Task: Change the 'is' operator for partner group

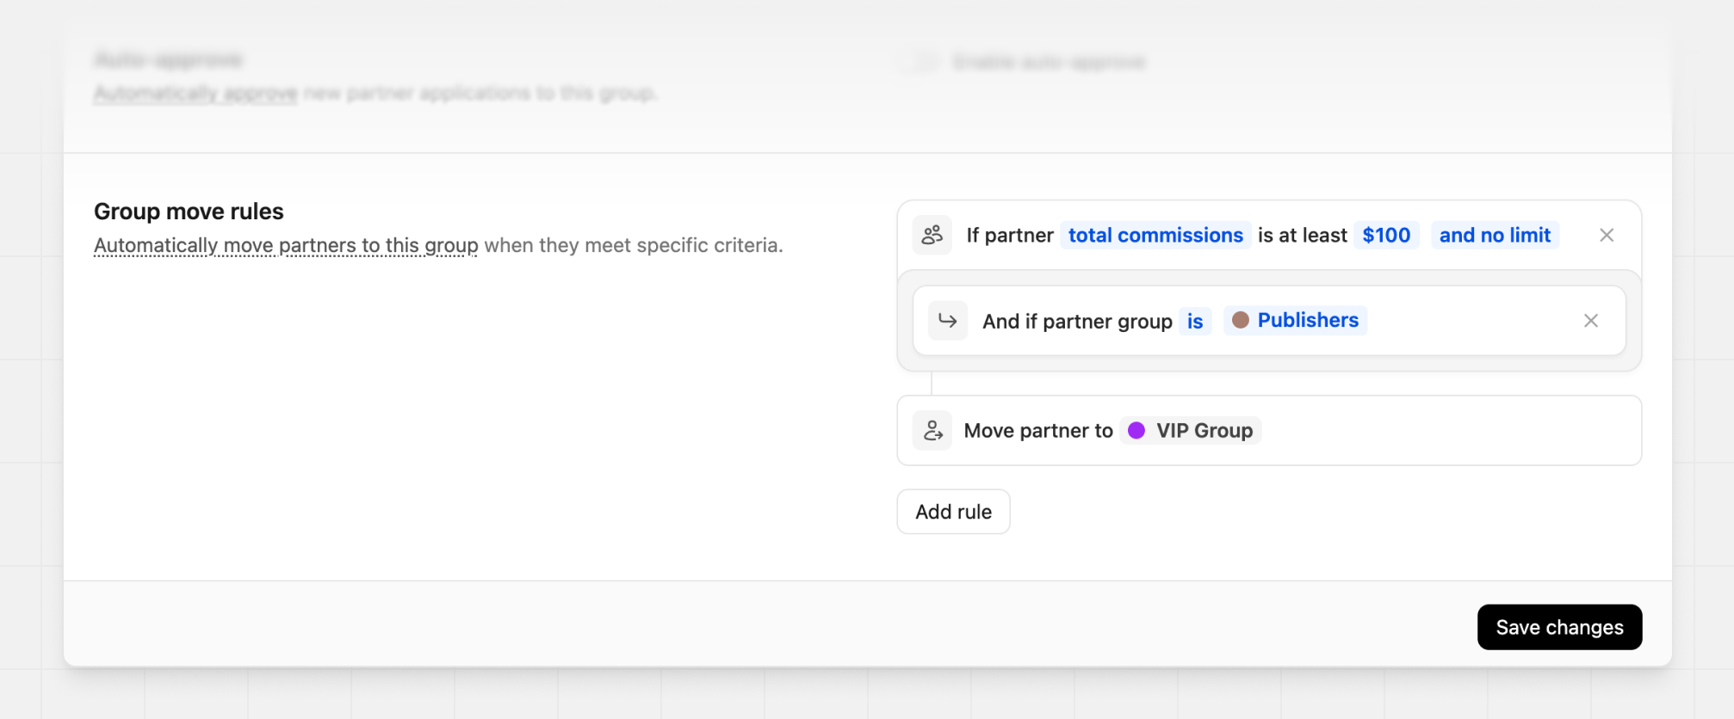Action: [x=1195, y=321]
